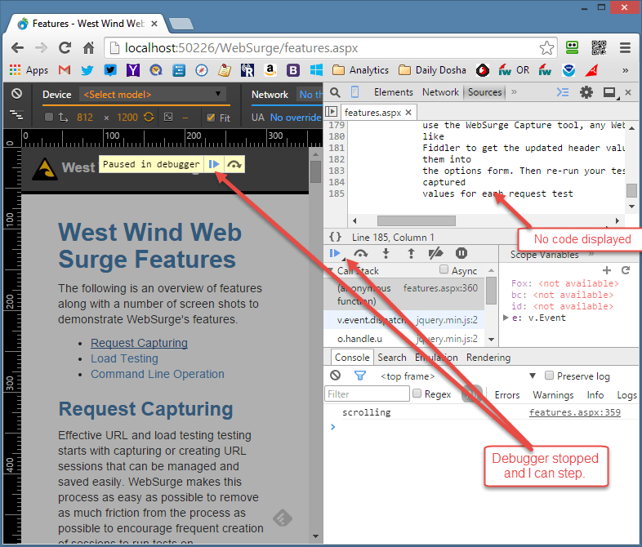642x547 pixels.
Task: Toggle the console filter funnel icon
Action: tap(360, 376)
